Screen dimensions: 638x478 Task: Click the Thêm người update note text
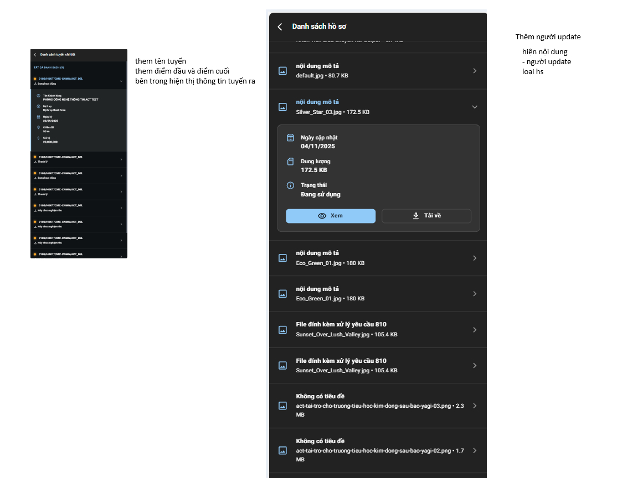pyautogui.click(x=548, y=37)
